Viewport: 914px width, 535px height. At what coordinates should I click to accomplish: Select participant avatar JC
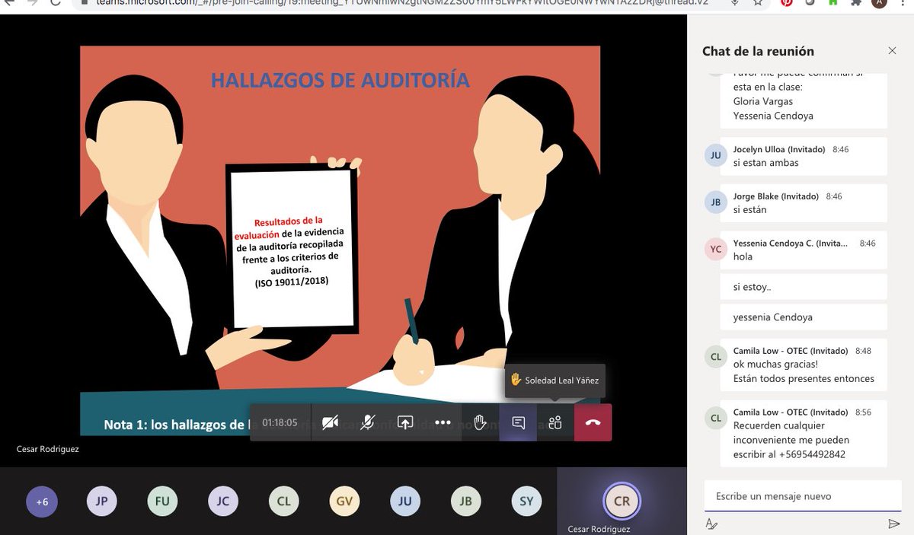pyautogui.click(x=222, y=501)
